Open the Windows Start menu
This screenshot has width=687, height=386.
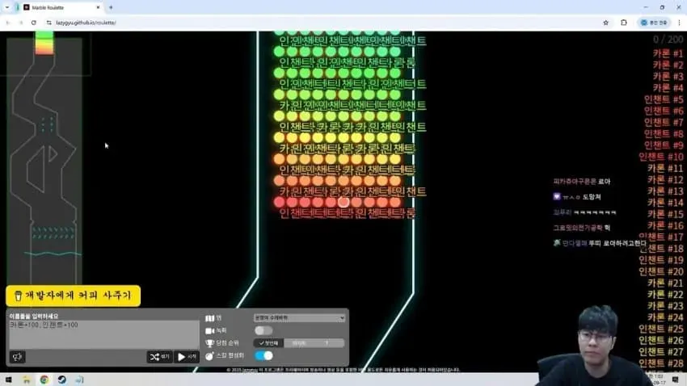click(9, 380)
